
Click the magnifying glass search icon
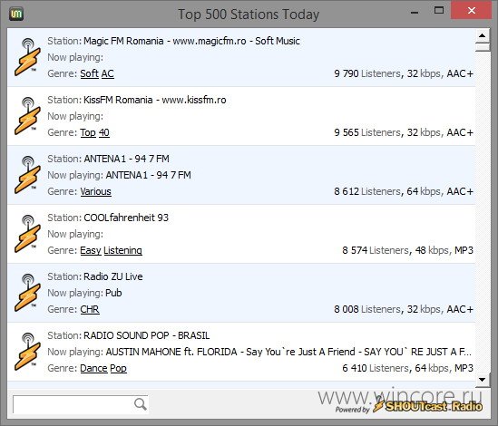click(140, 404)
